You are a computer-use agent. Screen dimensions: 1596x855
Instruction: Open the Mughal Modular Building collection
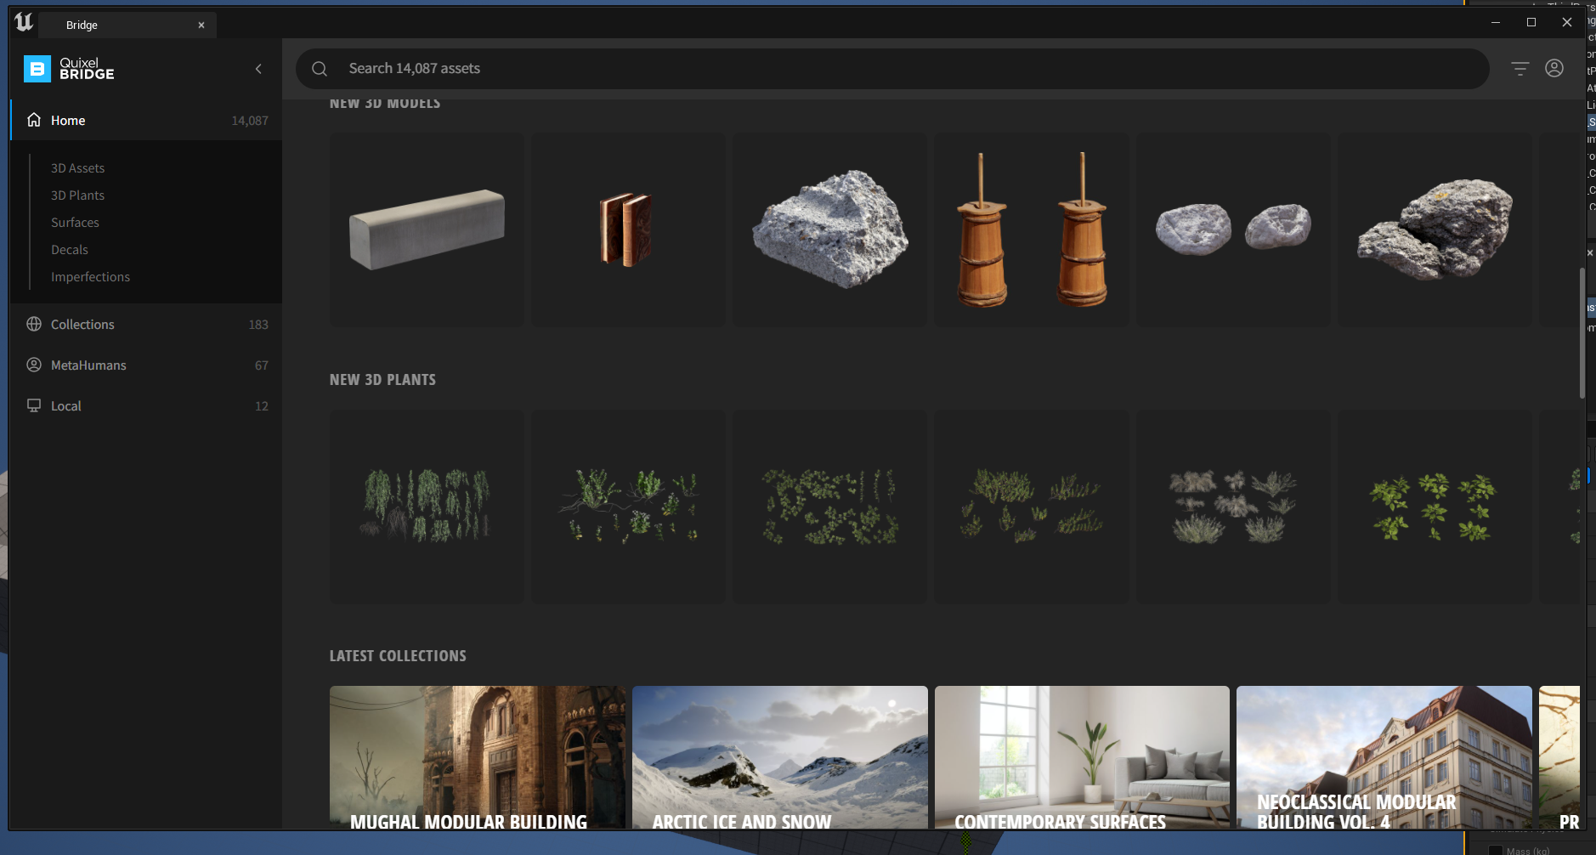click(x=478, y=757)
